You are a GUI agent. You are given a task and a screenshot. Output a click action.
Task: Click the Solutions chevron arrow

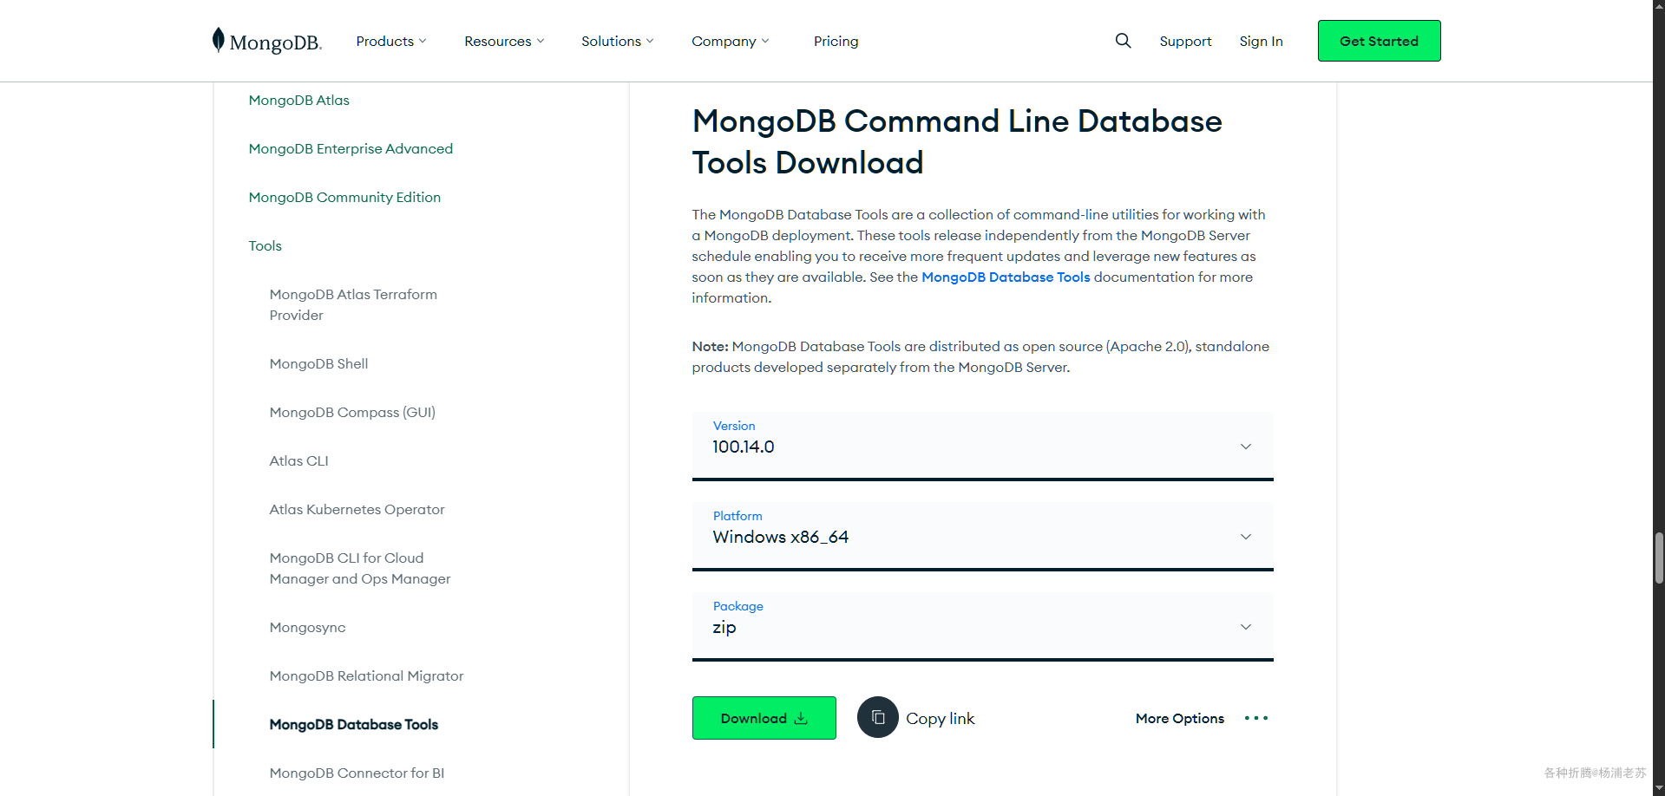tap(650, 41)
